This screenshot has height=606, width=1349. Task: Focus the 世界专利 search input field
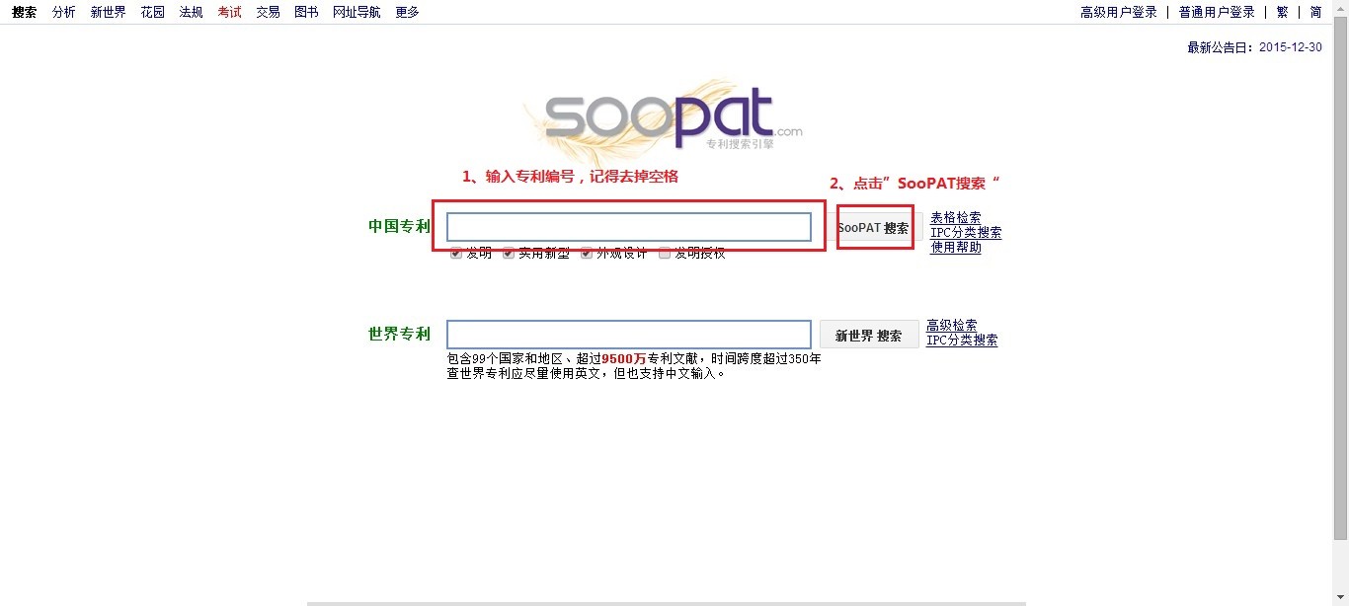(x=629, y=335)
